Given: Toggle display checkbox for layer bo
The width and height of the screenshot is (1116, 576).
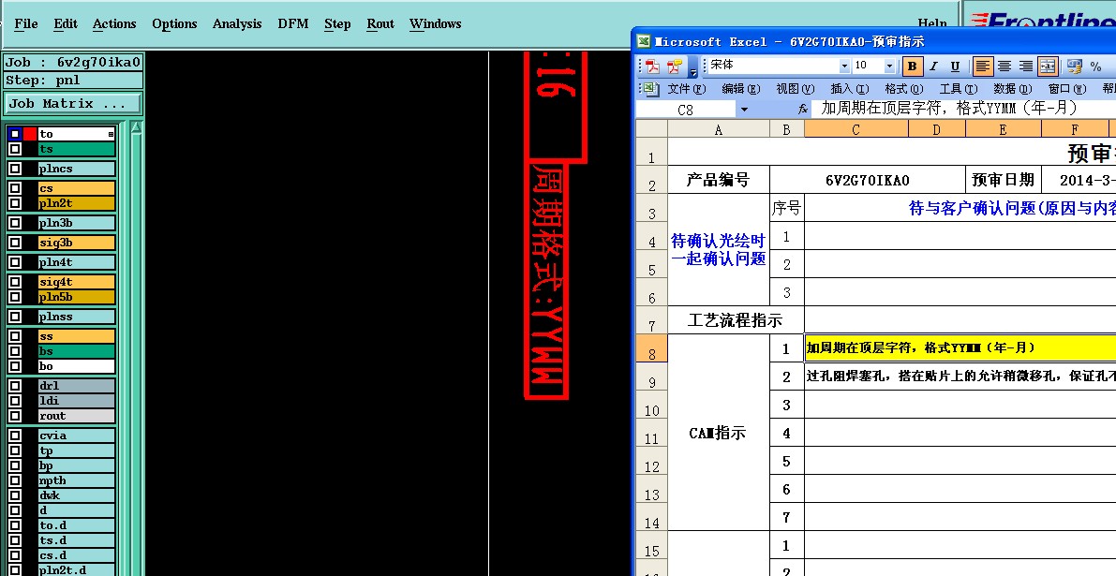Looking at the screenshot, I should pos(15,366).
